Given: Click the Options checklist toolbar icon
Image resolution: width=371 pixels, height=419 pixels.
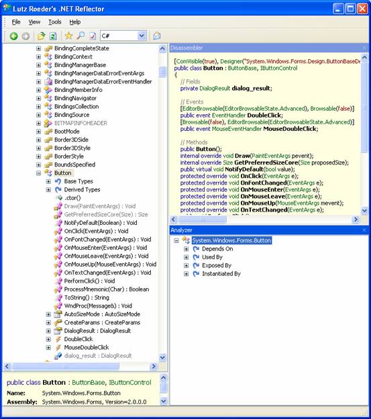Looking at the screenshot, I should tap(93, 36).
